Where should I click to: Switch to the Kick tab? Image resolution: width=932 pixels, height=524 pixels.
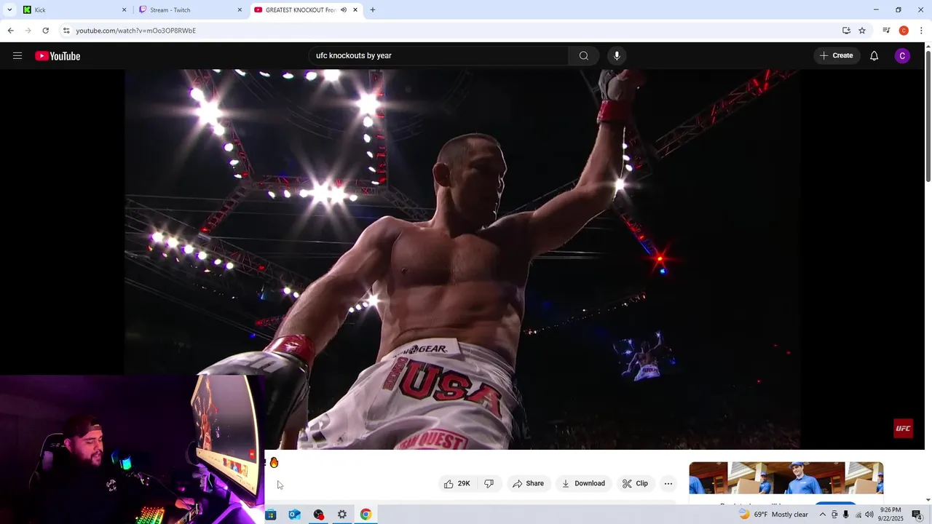(x=73, y=10)
